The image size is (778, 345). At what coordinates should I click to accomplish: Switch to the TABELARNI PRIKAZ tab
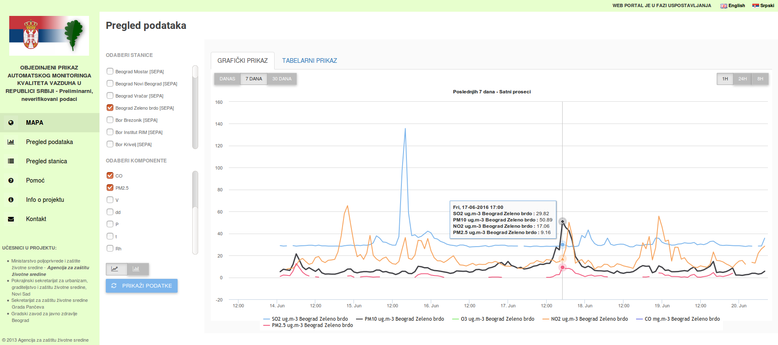pos(309,61)
